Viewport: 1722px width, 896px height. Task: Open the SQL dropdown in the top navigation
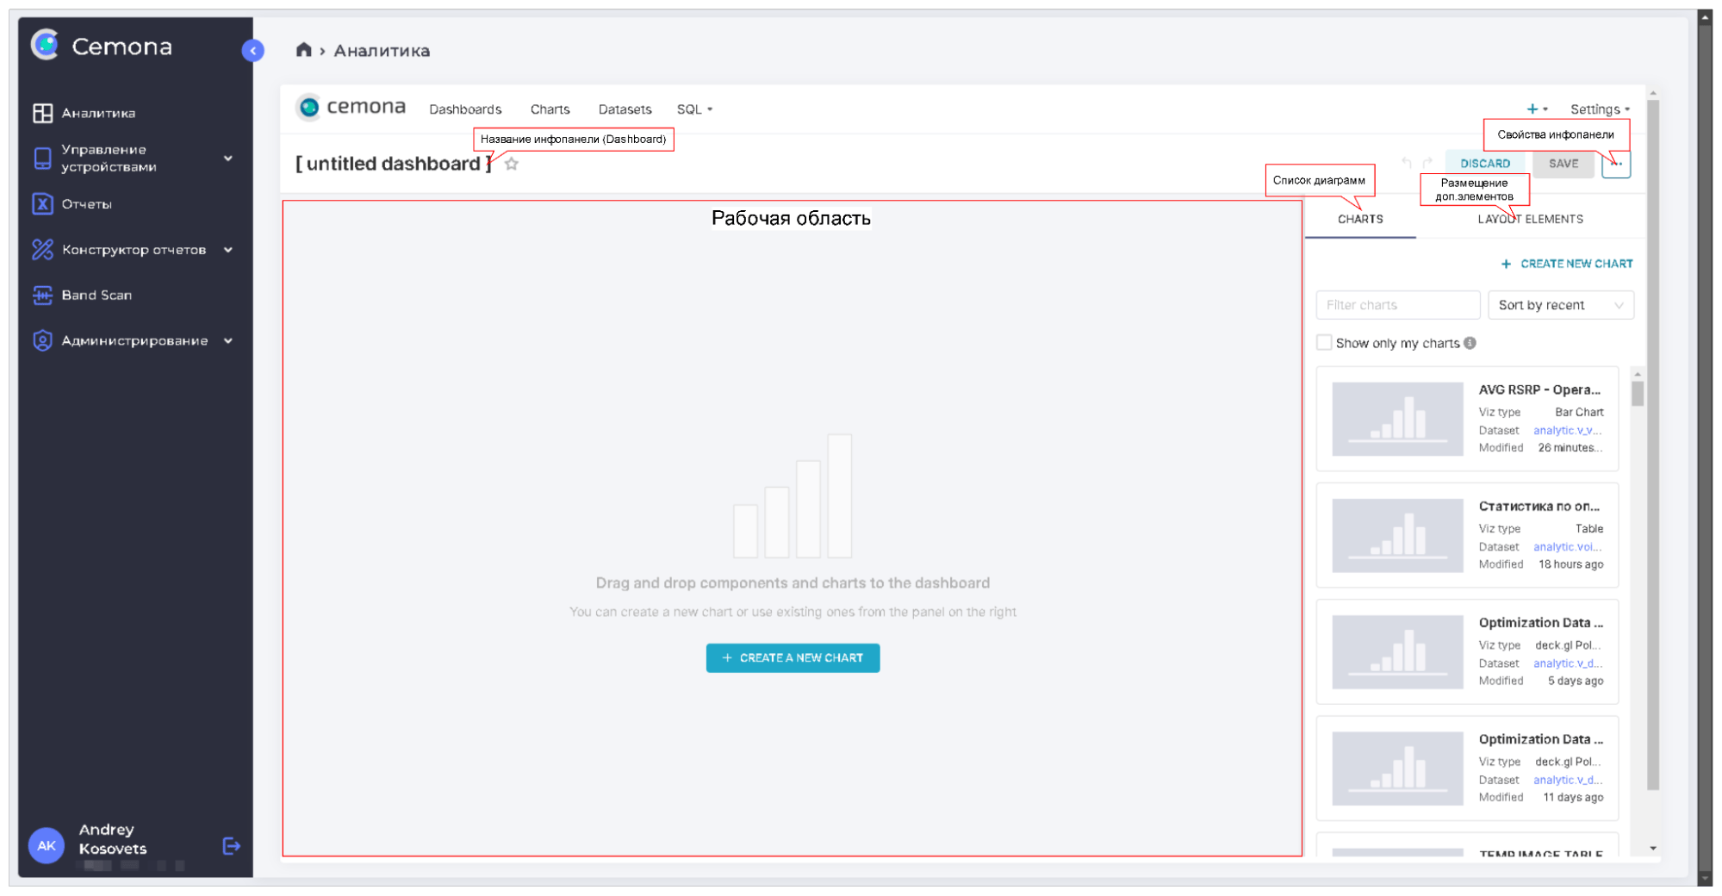click(x=694, y=109)
